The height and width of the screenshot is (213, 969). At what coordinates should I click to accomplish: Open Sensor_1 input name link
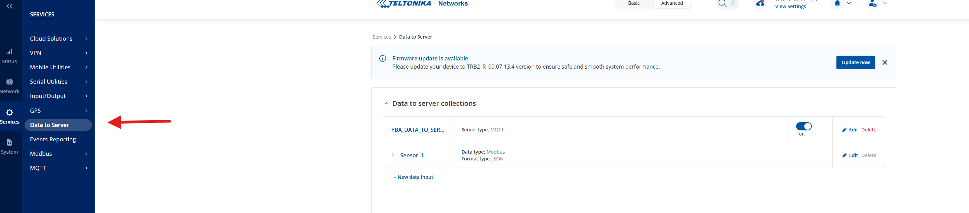coord(411,155)
